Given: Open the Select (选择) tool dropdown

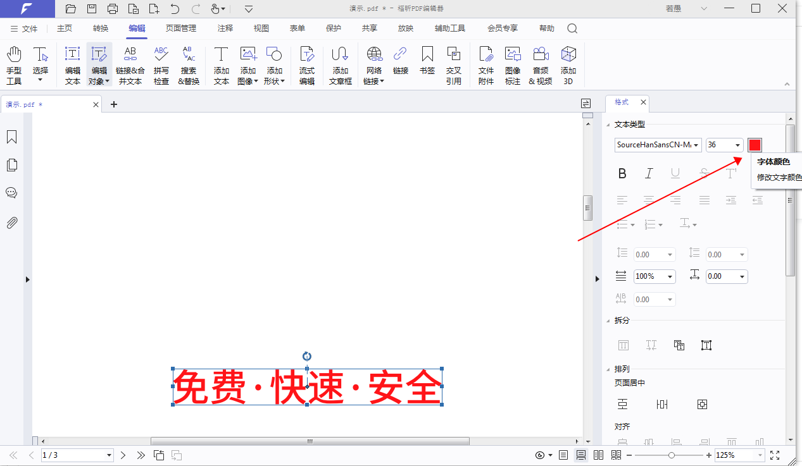Looking at the screenshot, I should coord(40,80).
